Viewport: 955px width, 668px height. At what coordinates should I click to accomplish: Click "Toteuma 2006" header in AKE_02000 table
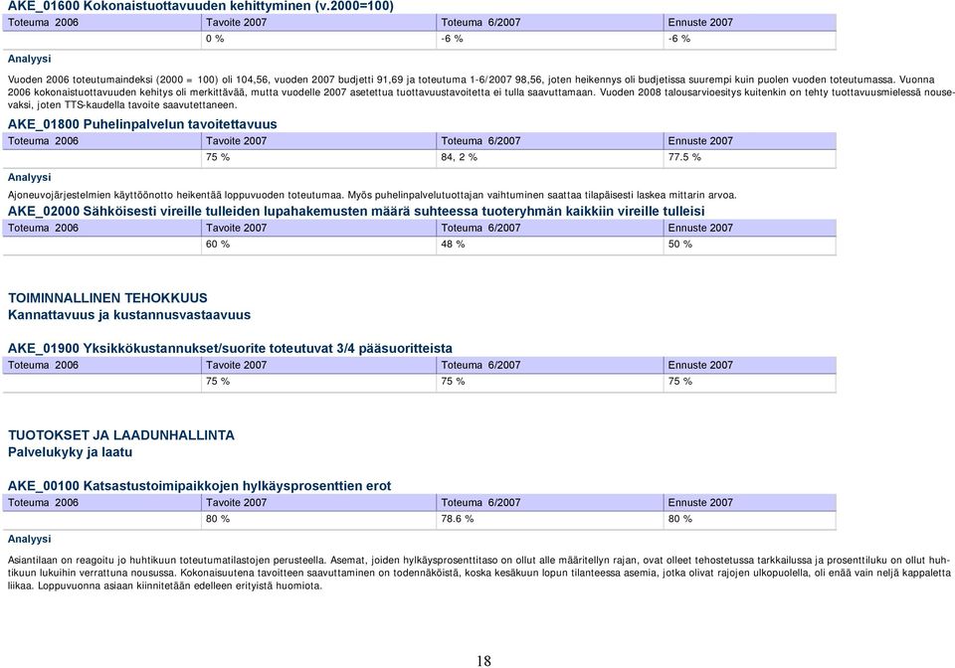tap(43, 229)
